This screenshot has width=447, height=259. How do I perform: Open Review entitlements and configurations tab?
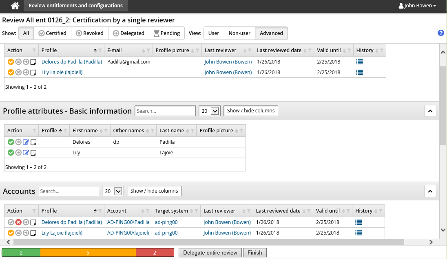[75, 6]
